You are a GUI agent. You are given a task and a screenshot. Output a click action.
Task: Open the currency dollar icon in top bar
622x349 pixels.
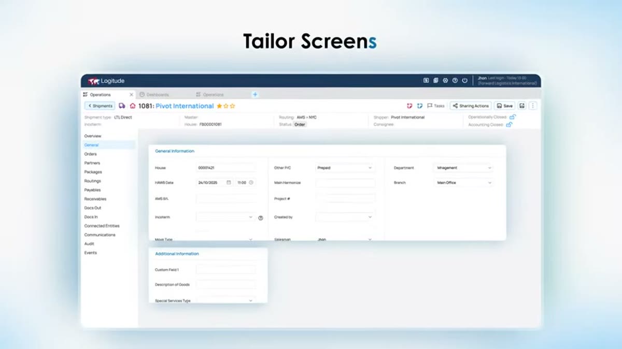coord(426,81)
